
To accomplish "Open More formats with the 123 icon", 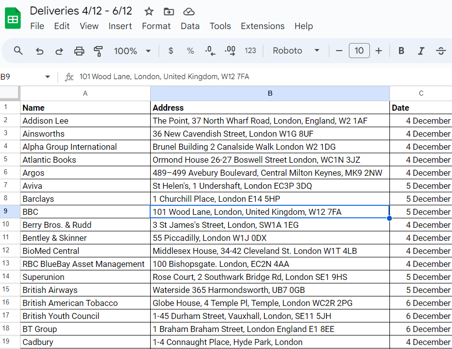I will tap(250, 51).
